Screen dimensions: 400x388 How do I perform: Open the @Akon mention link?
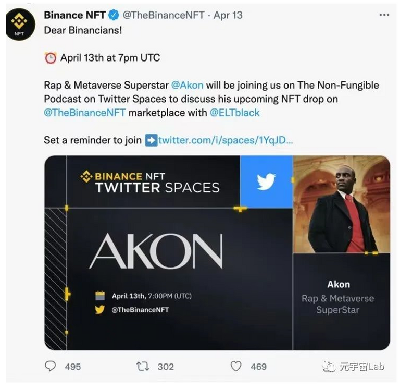(187, 86)
